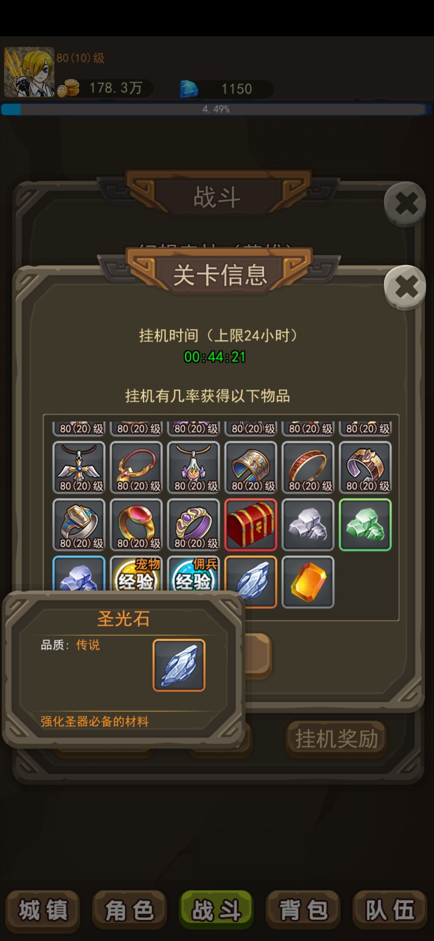434x941 pixels.
Task: Select the green ore stones item
Action: click(365, 524)
